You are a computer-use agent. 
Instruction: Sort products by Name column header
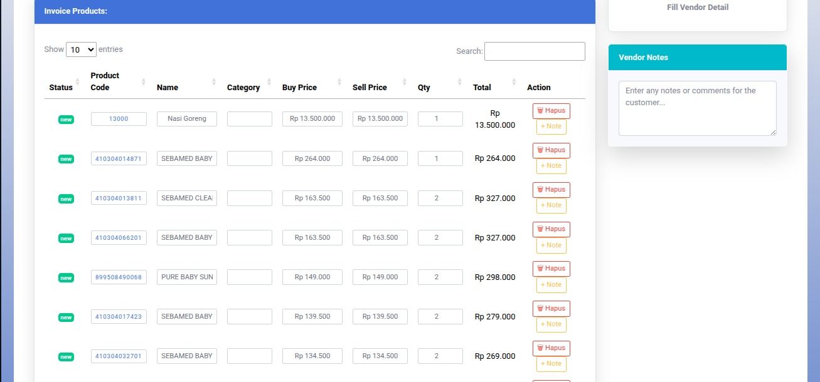(x=168, y=88)
